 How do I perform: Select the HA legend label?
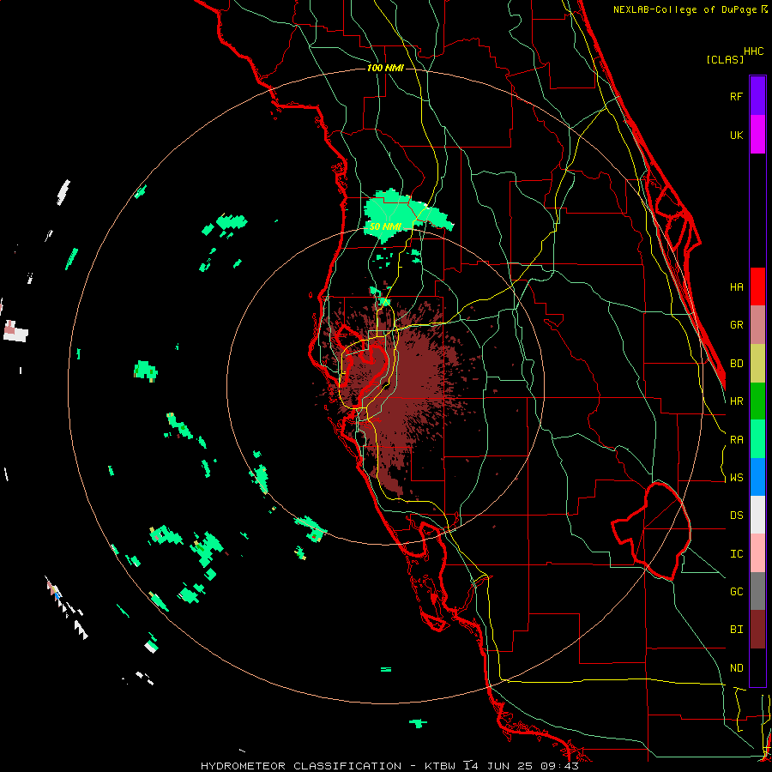click(x=736, y=287)
